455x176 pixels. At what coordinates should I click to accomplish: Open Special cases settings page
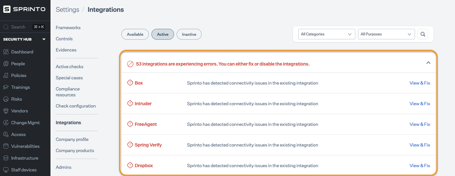tap(69, 78)
